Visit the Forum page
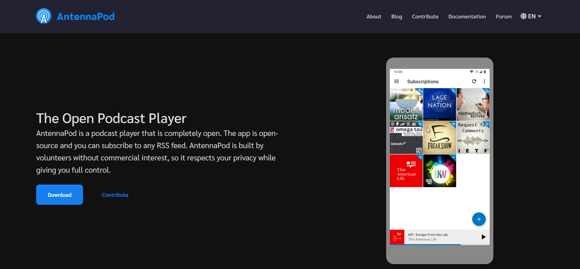This screenshot has width=580, height=269. coord(504,17)
